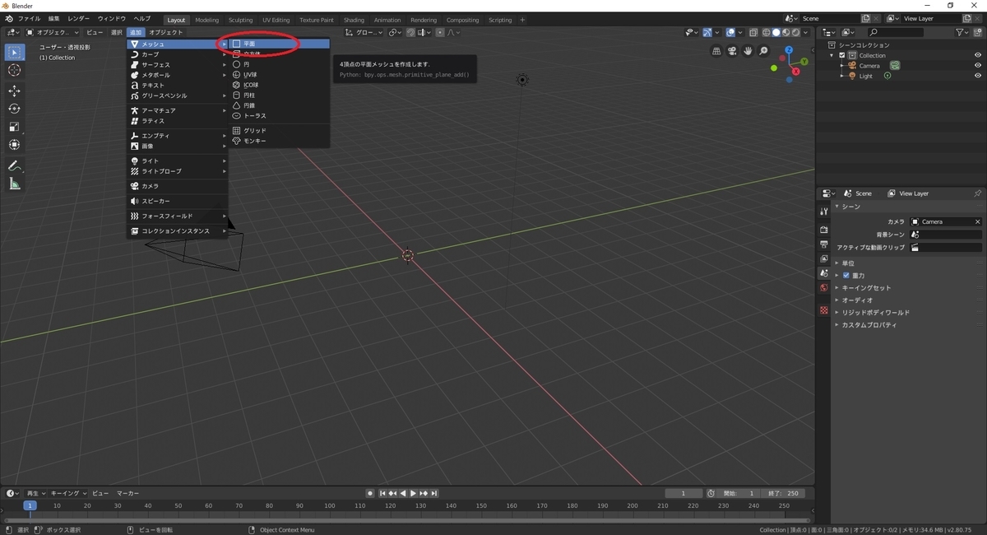Open the viewport shading options dropdown arrow

pyautogui.click(x=805, y=32)
